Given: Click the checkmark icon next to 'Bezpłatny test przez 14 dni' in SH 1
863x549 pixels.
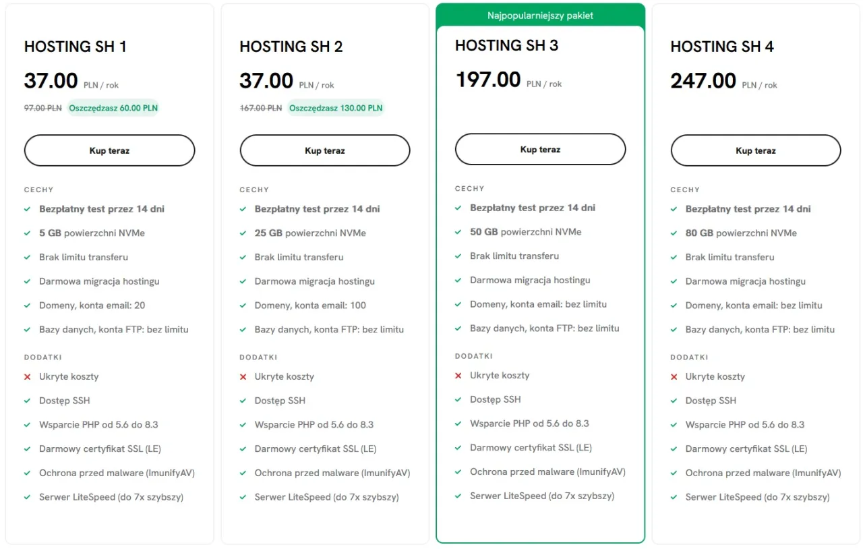Looking at the screenshot, I should 27,209.
